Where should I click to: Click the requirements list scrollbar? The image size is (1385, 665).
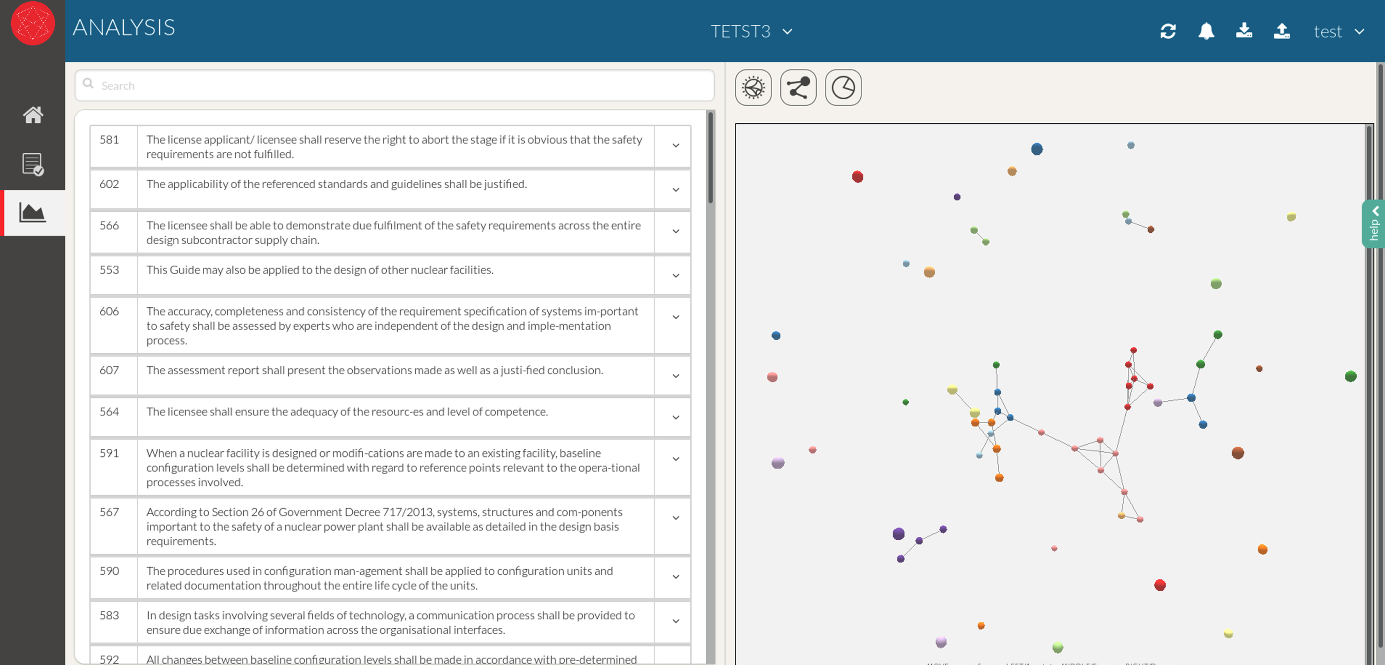pyautogui.click(x=711, y=158)
